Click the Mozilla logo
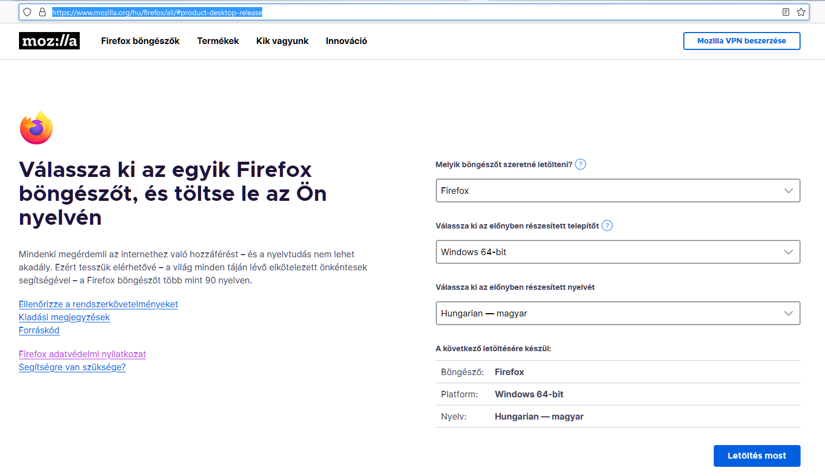The image size is (825, 476). tap(49, 41)
